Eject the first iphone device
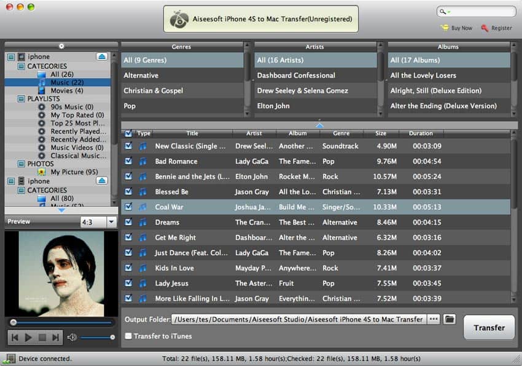This screenshot has height=366, width=522. click(x=102, y=57)
